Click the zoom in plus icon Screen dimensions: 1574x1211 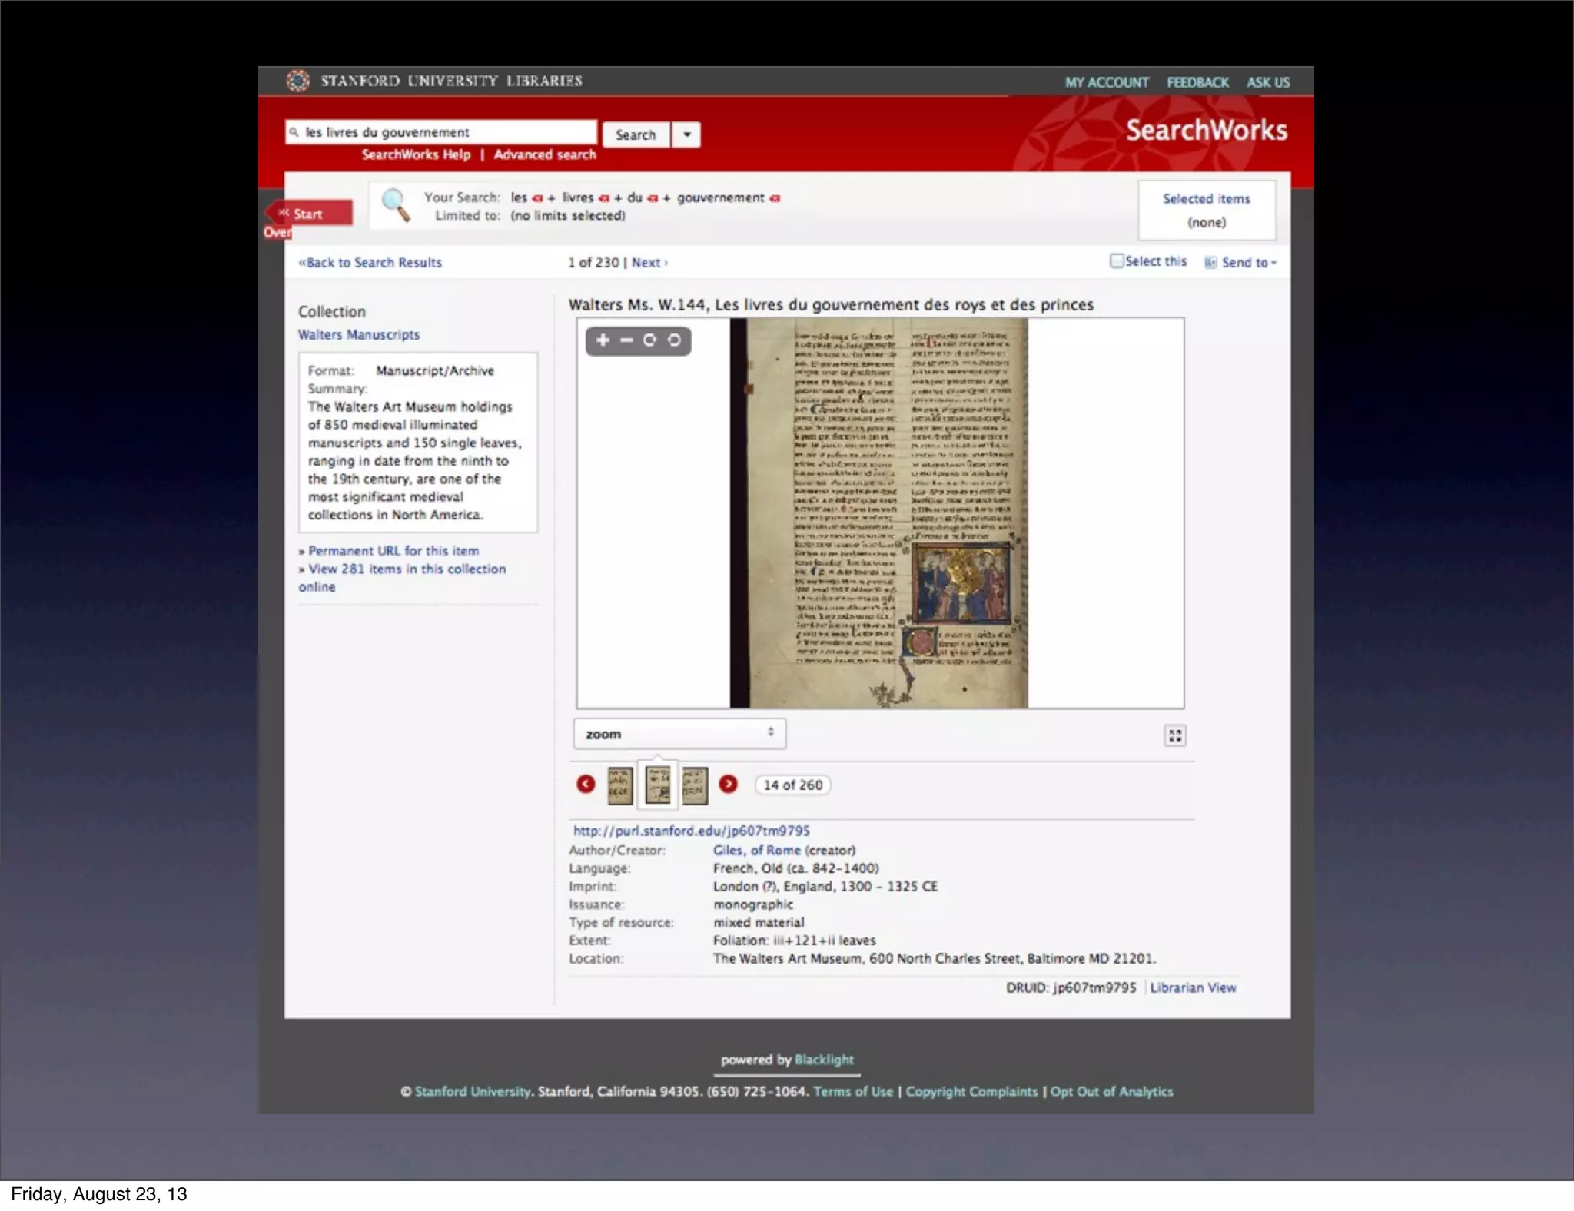(603, 340)
